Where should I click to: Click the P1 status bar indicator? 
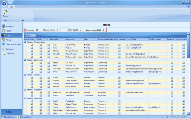pyautogui.click(x=171, y=117)
